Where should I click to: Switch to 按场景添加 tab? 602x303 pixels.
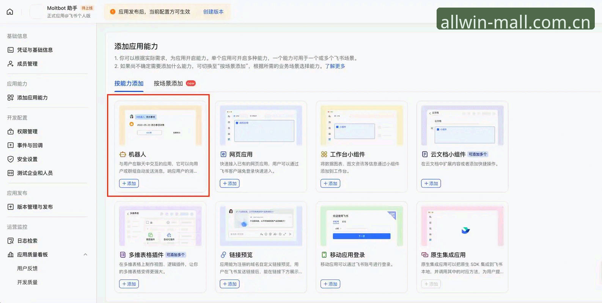(168, 83)
